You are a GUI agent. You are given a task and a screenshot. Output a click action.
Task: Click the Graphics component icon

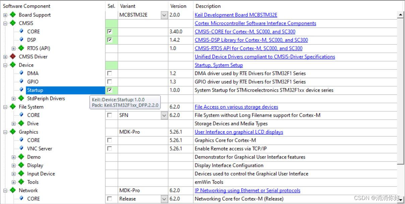coord(12,132)
